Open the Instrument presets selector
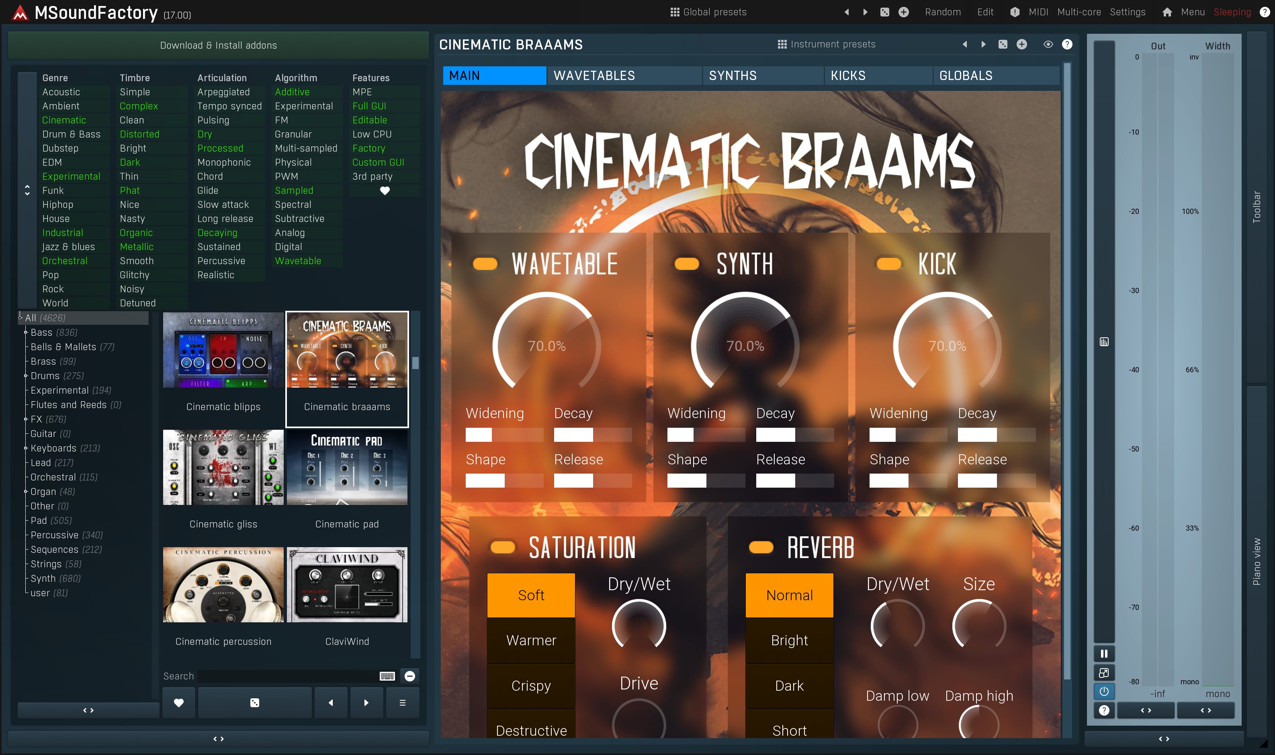This screenshot has width=1275, height=755. [827, 44]
